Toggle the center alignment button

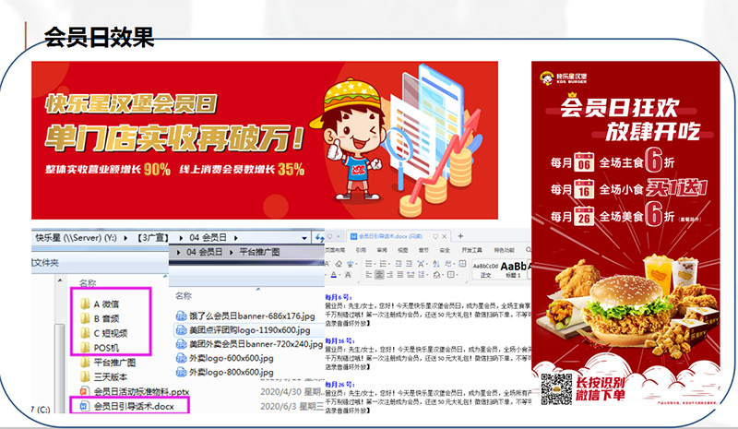[379, 275]
